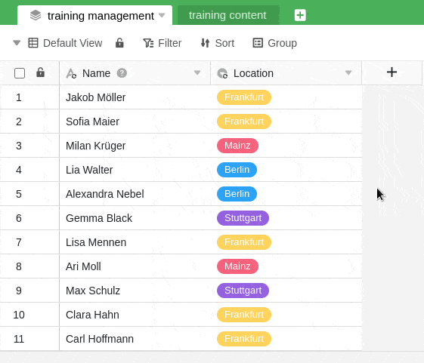Open the Group tool
The width and height of the screenshot is (424, 363).
[x=275, y=43]
